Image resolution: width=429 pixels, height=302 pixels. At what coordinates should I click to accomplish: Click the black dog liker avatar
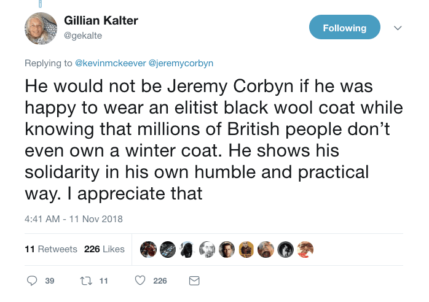[x=187, y=249]
